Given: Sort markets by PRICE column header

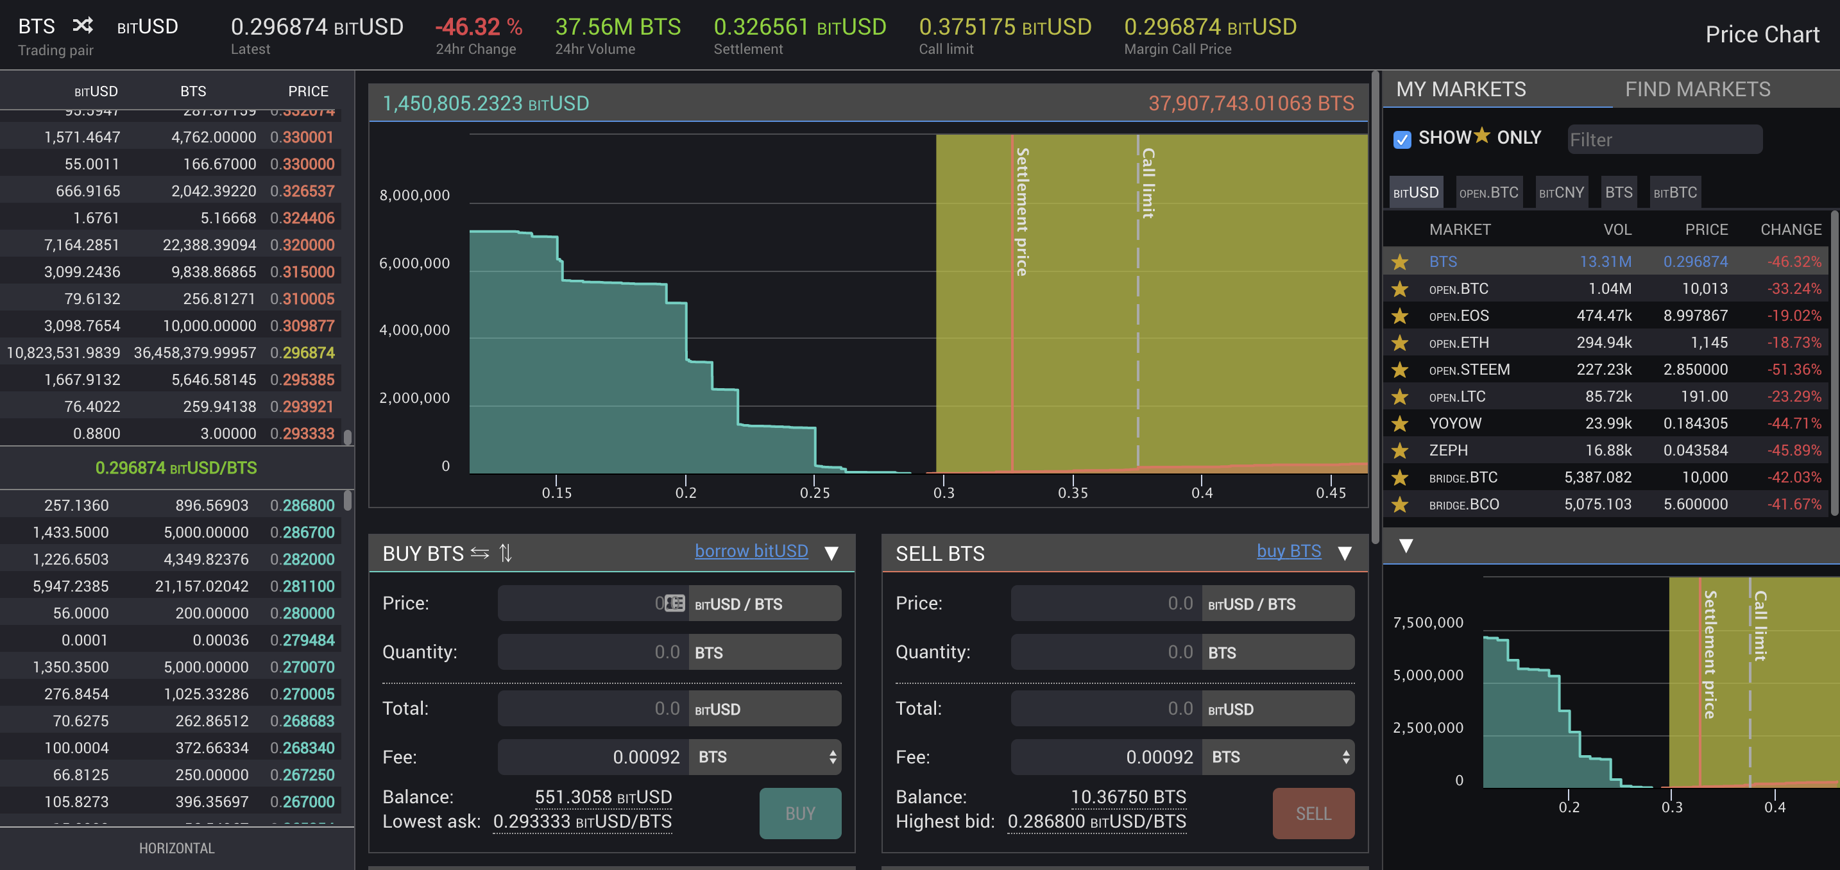Looking at the screenshot, I should (1707, 229).
